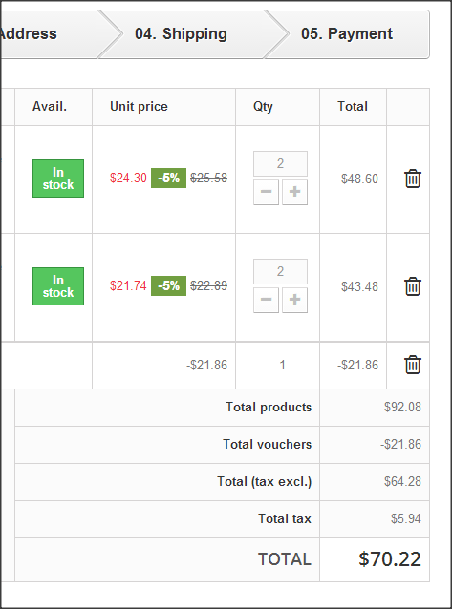Click the -5% discount badge beside $21.74
This screenshot has width=452, height=609.
click(168, 285)
